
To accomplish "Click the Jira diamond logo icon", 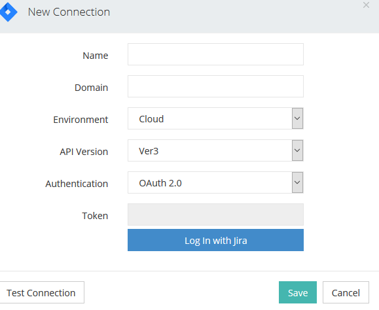I will pos(9,12).
